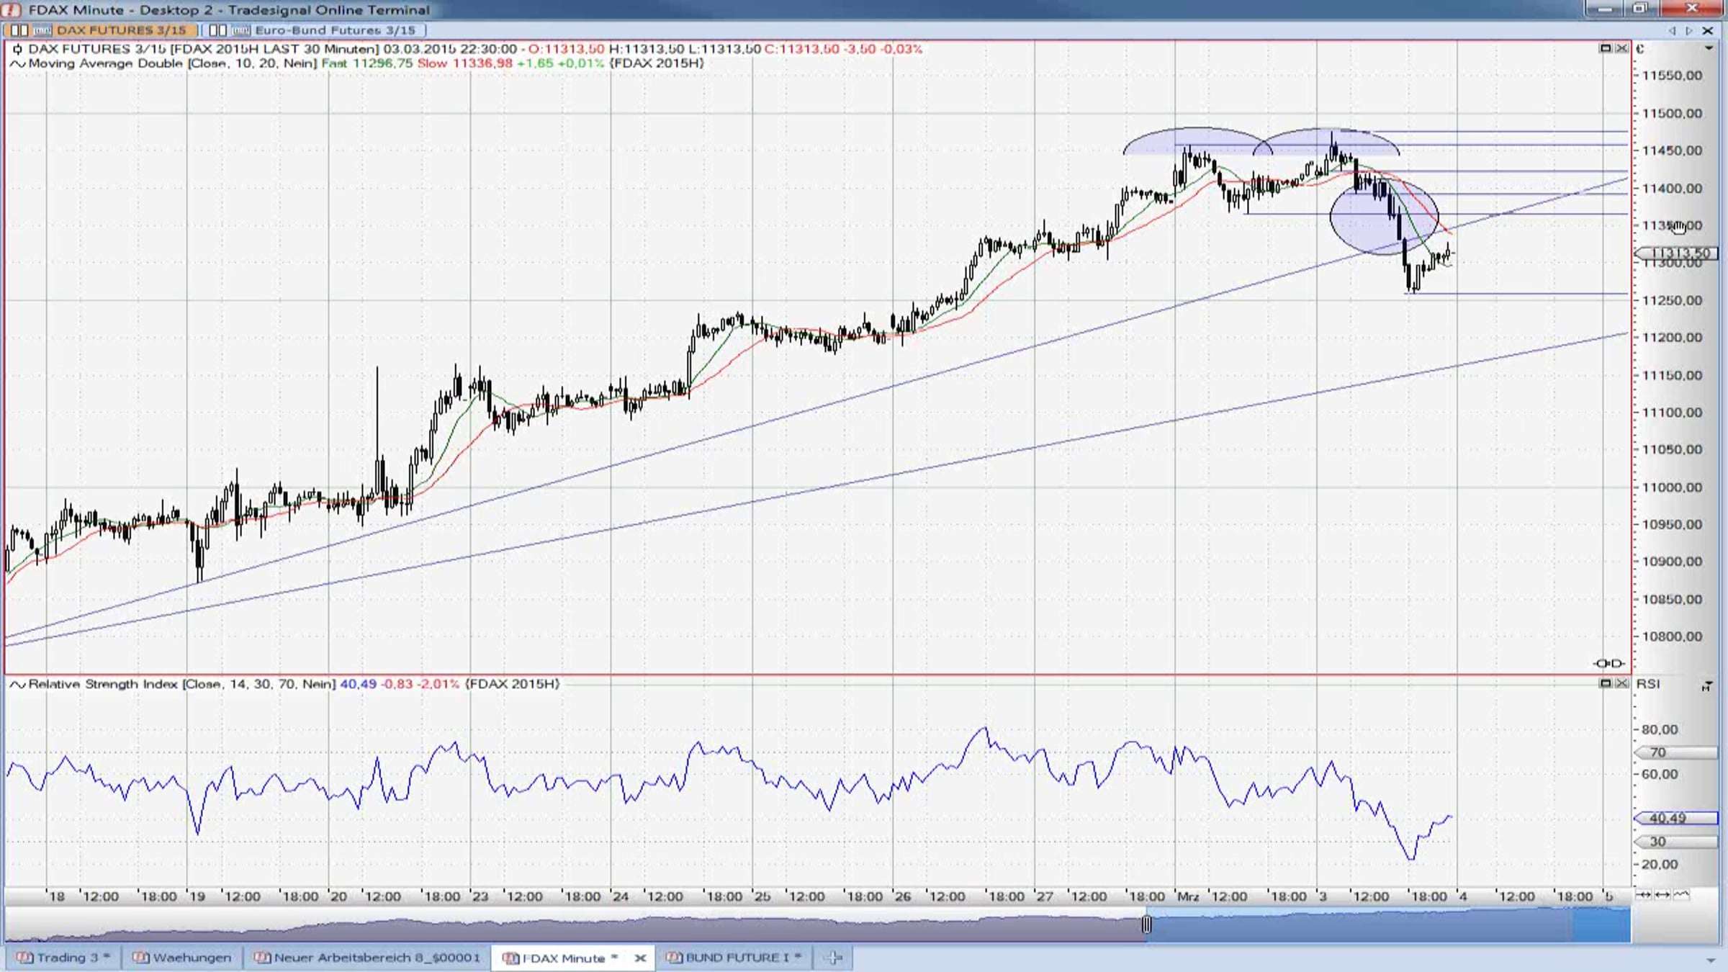Click the Mrz date label on time axis

[x=1188, y=896]
